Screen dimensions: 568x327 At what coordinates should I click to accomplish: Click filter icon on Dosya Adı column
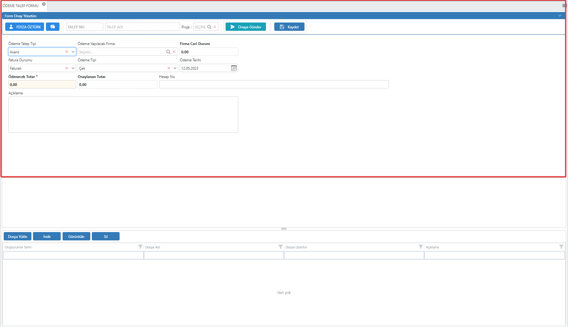[x=280, y=247]
